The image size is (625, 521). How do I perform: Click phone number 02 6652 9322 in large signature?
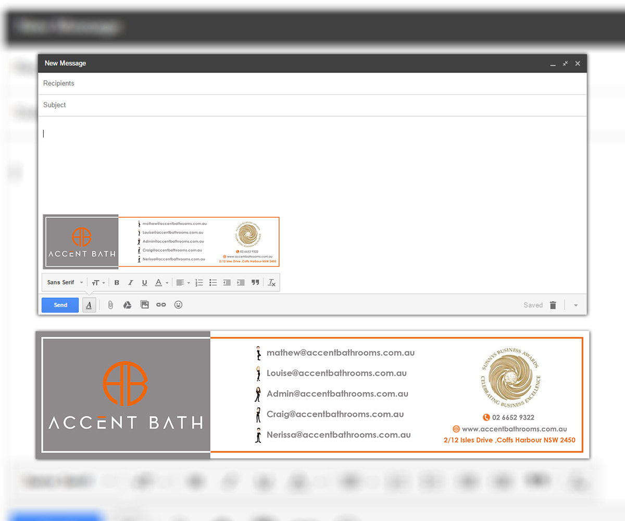coord(513,417)
